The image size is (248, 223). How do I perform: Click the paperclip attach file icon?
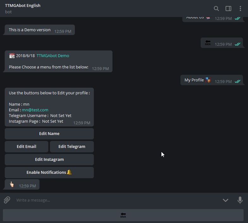pyautogui.click(x=7, y=200)
